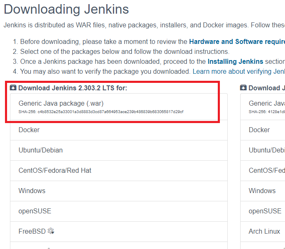Open the Hardware and Software requirements link
Viewport: 285px width, 249px height.
point(237,42)
